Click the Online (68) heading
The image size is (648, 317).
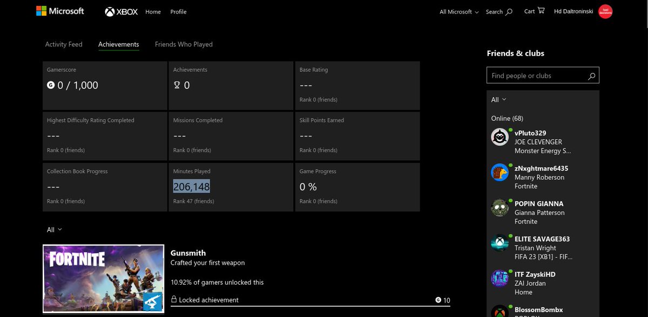tap(507, 118)
